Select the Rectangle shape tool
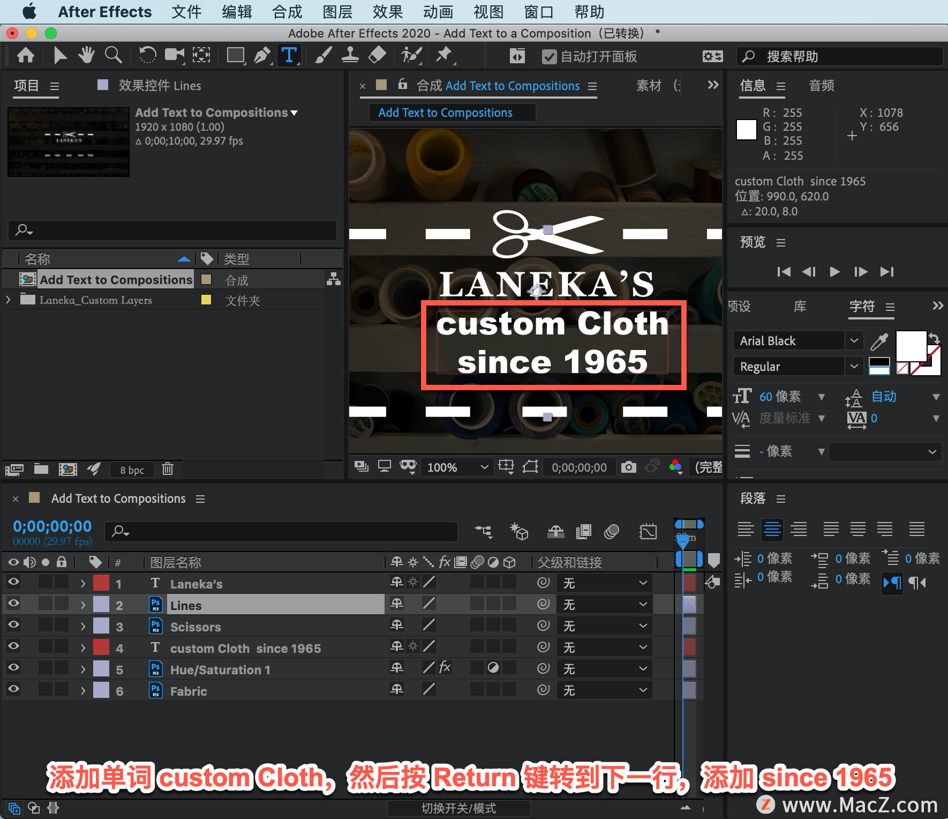Image resolution: width=948 pixels, height=819 pixels. (235, 55)
